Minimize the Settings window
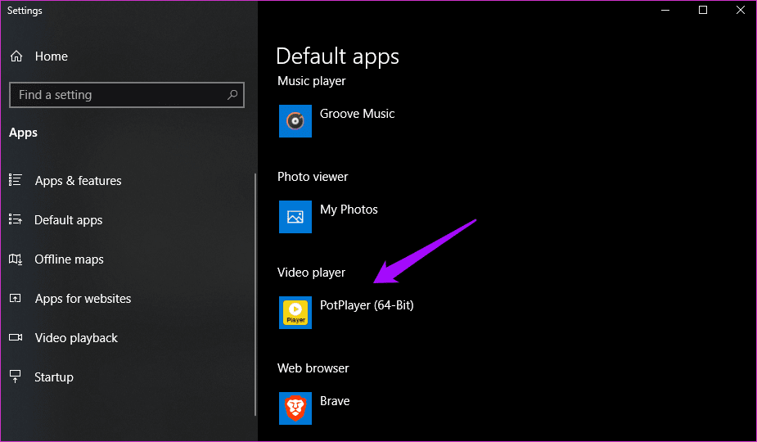Image resolution: width=757 pixels, height=442 pixels. 665,10
